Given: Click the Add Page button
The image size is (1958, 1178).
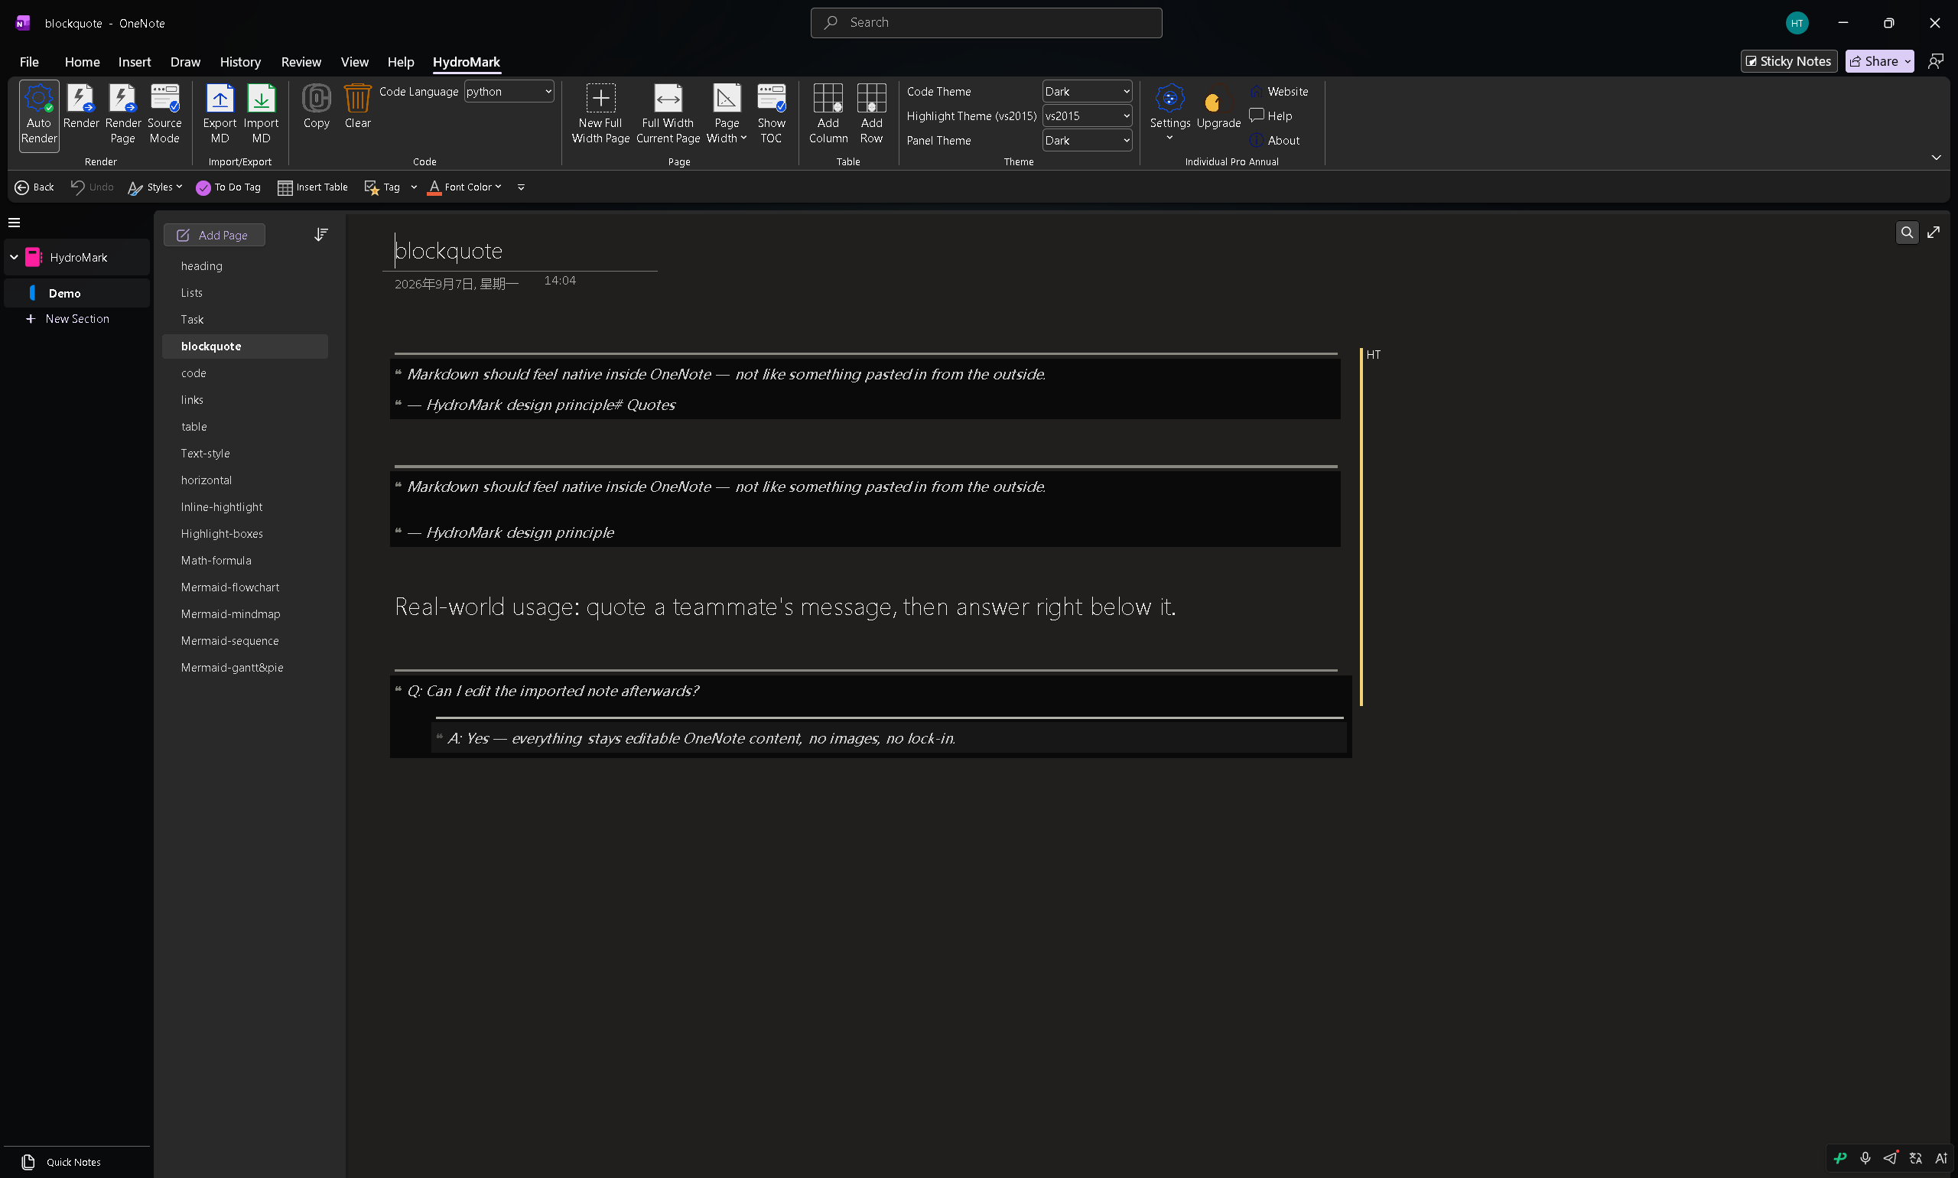Looking at the screenshot, I should [x=214, y=235].
